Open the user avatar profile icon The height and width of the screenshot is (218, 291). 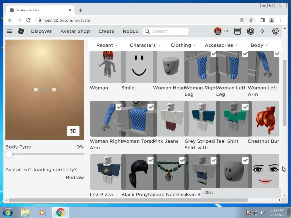click(x=218, y=31)
